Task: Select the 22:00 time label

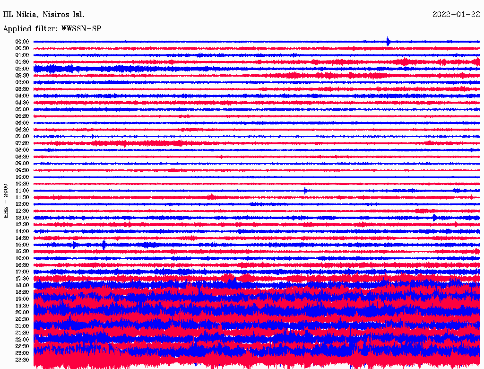Action: 22,339
